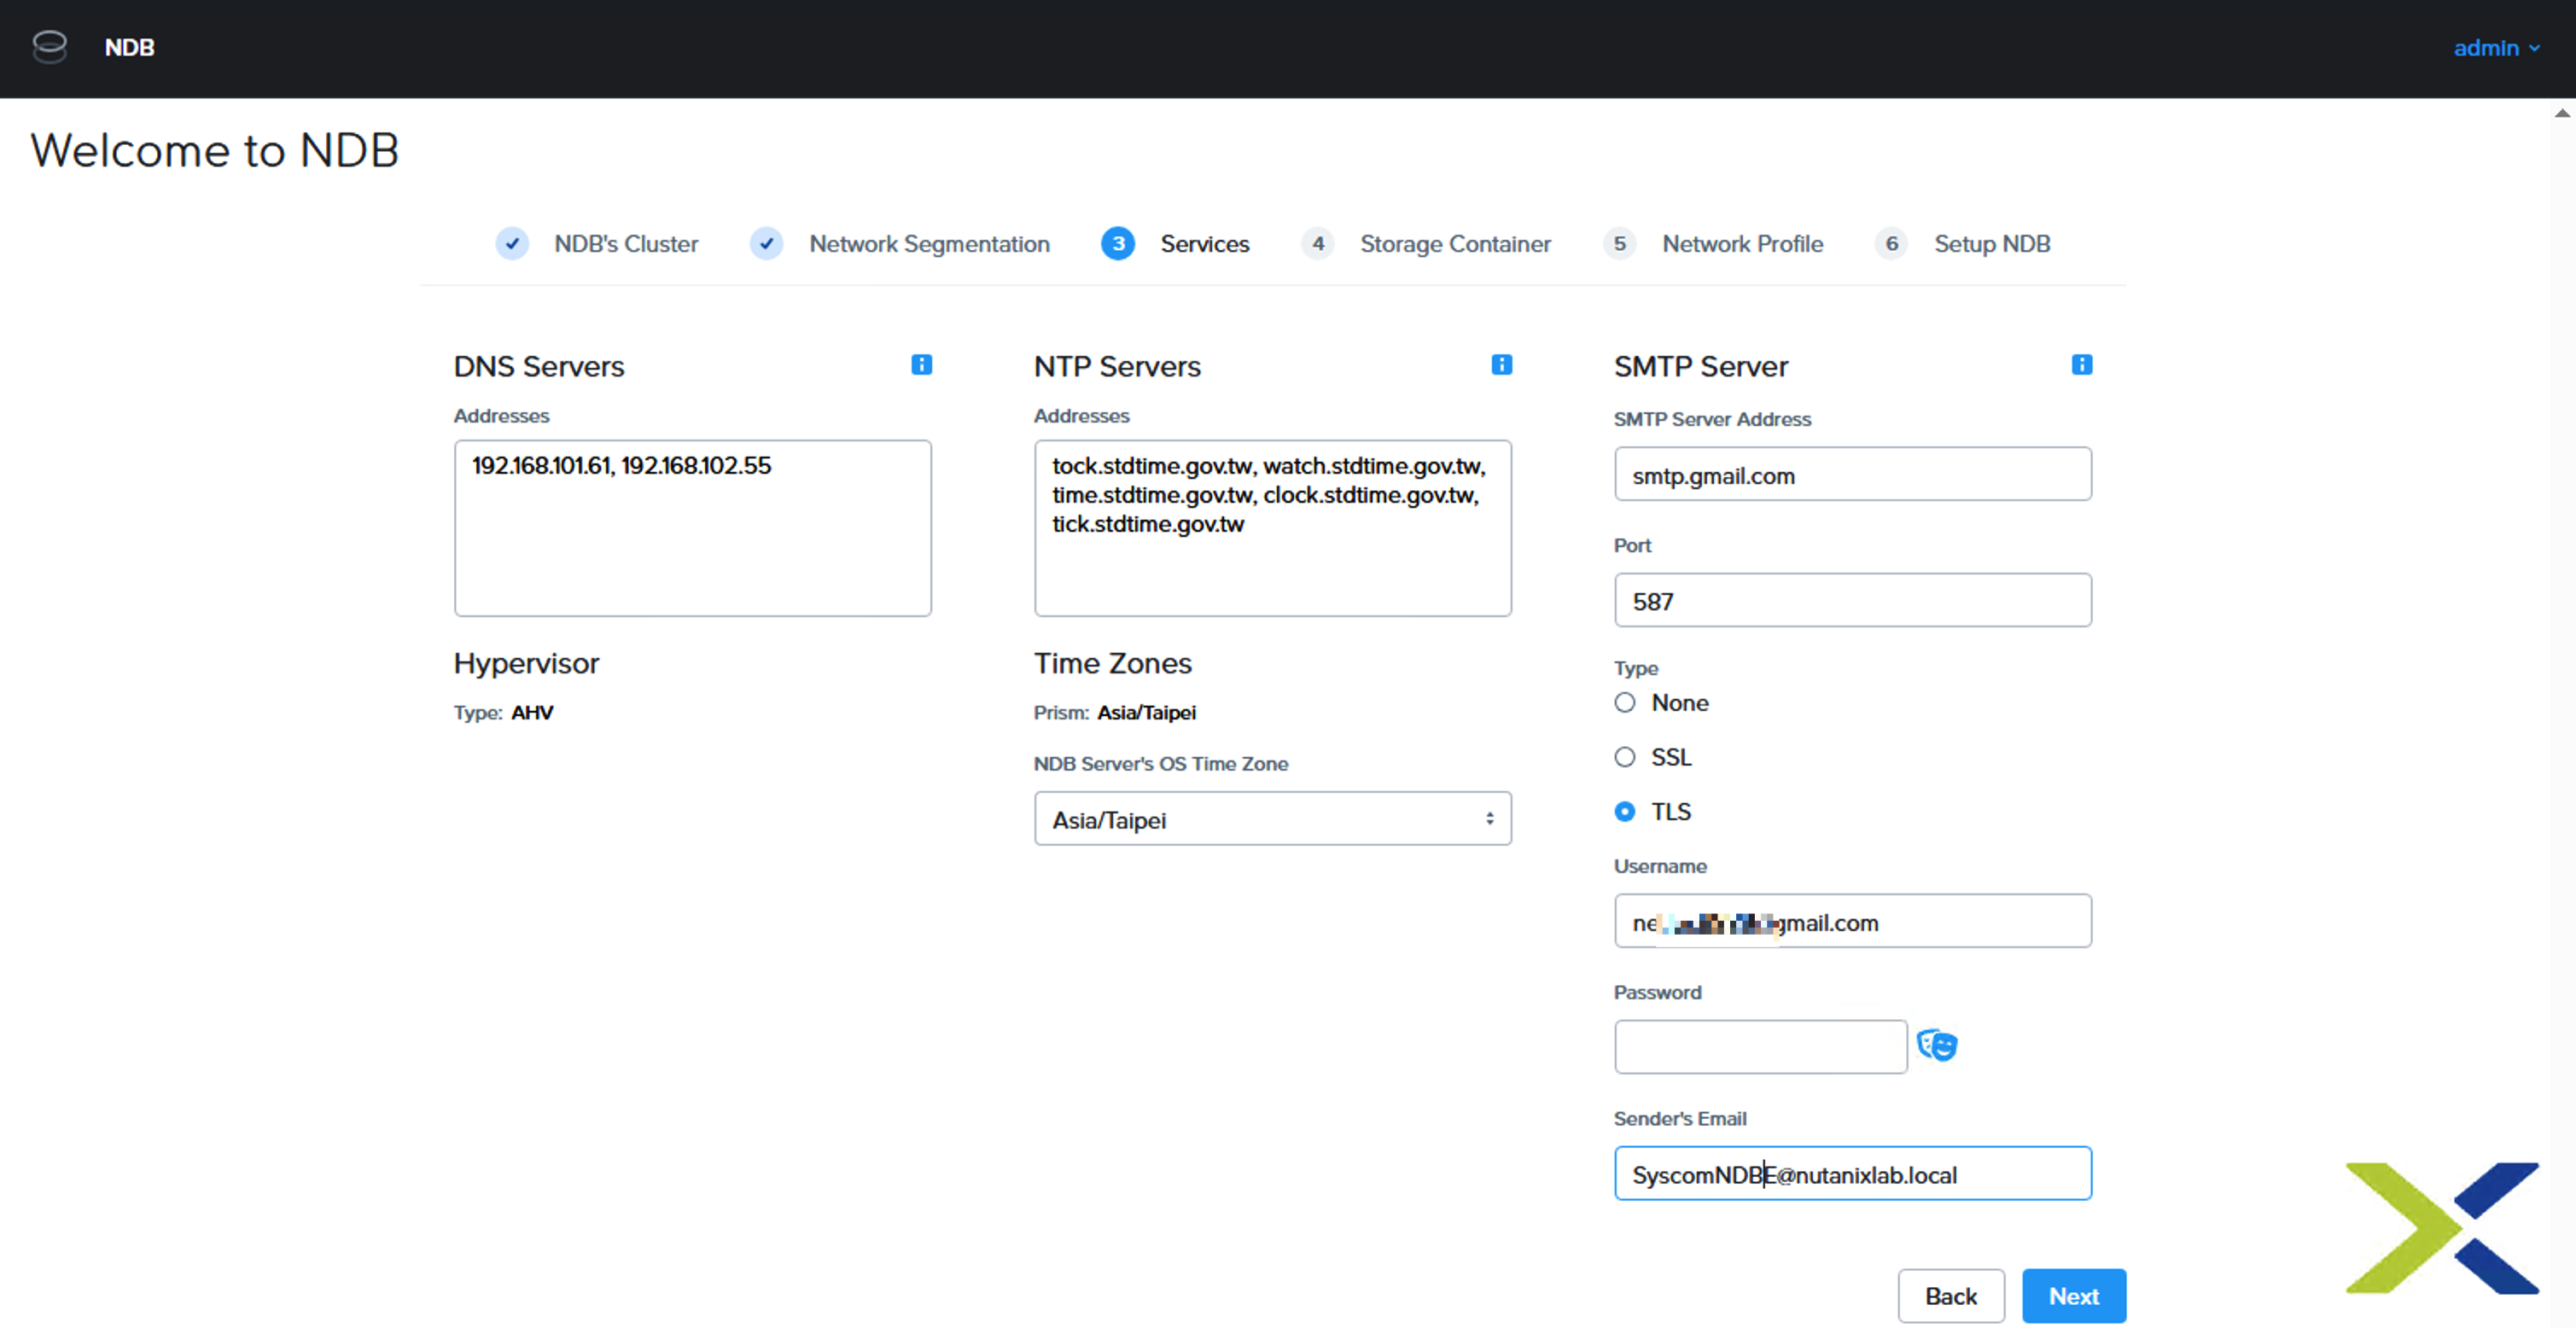Expand the admin user menu
The width and height of the screenshot is (2576, 1328).
coord(2495,48)
